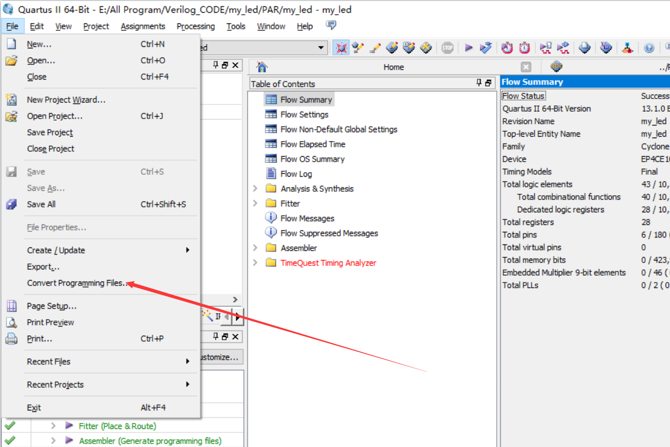Click the highlighted pink toolbar icon
670x447 pixels.
341,47
